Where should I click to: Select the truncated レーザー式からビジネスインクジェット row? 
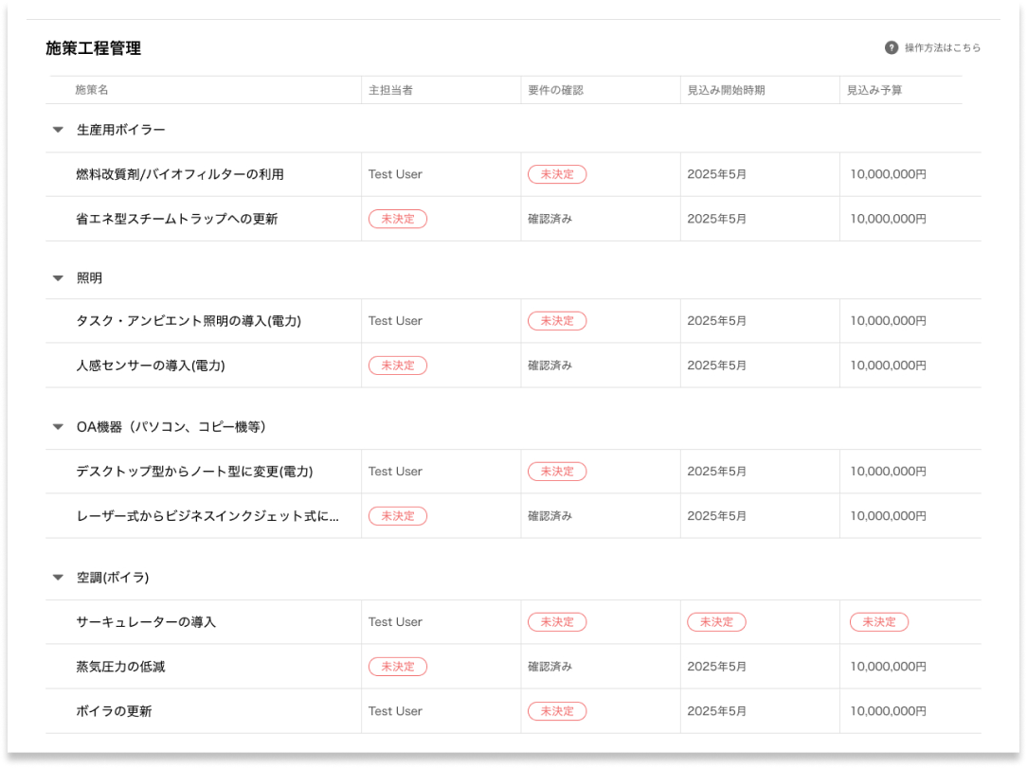pos(207,516)
